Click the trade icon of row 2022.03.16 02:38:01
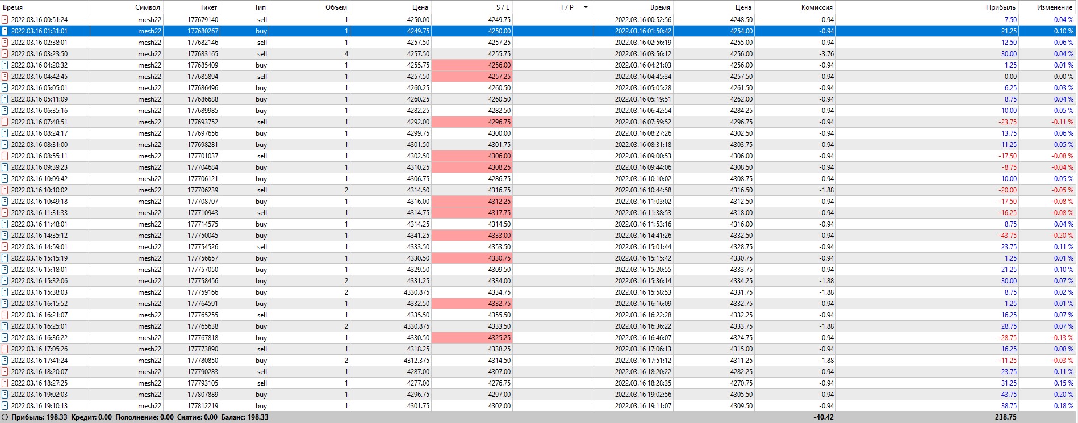 5,43
